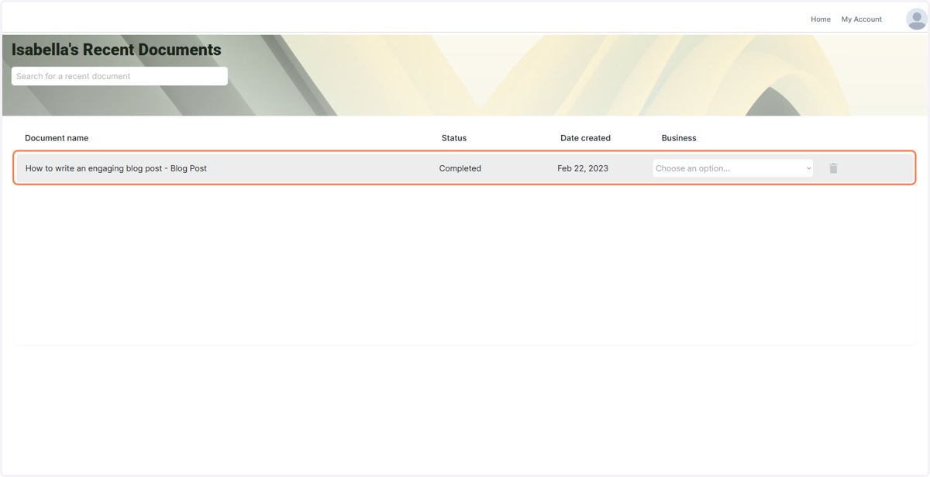
Task: Open 'How to write an engaging blog post' document
Action: 116,168
